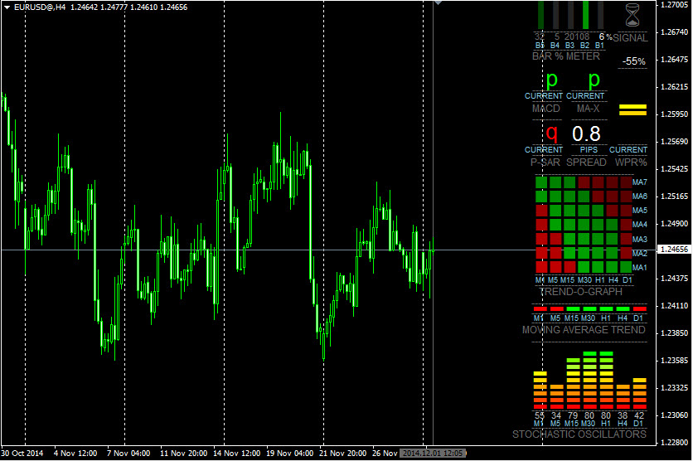The width and height of the screenshot is (693, 461).
Task: Click the MA2 H4 Trend-O-Graph cell
Action: [x=612, y=253]
